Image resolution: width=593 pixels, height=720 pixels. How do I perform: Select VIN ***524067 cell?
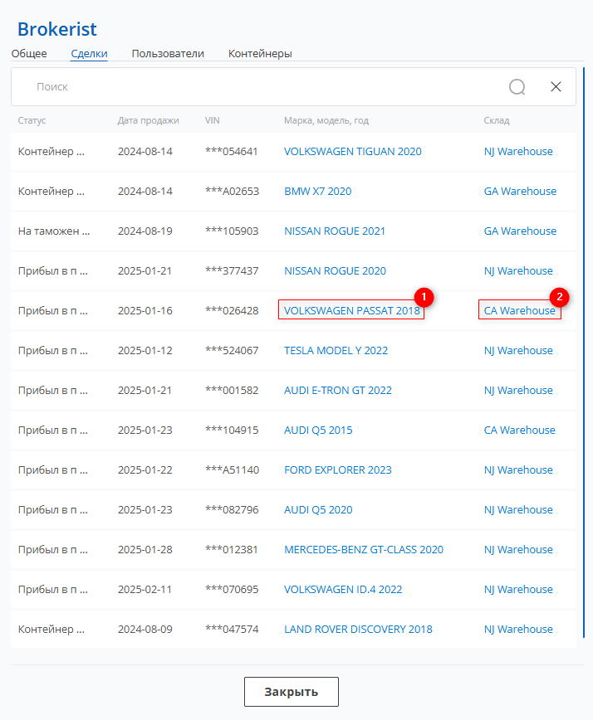click(232, 351)
